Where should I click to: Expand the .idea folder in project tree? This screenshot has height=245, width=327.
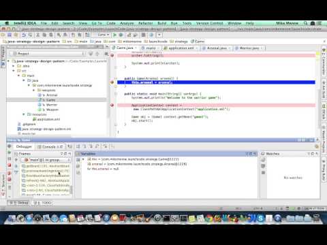[14, 66]
